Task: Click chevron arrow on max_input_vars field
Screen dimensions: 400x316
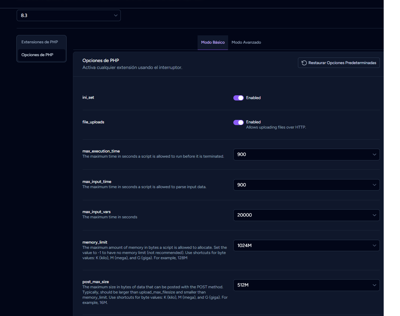Action: click(374, 215)
